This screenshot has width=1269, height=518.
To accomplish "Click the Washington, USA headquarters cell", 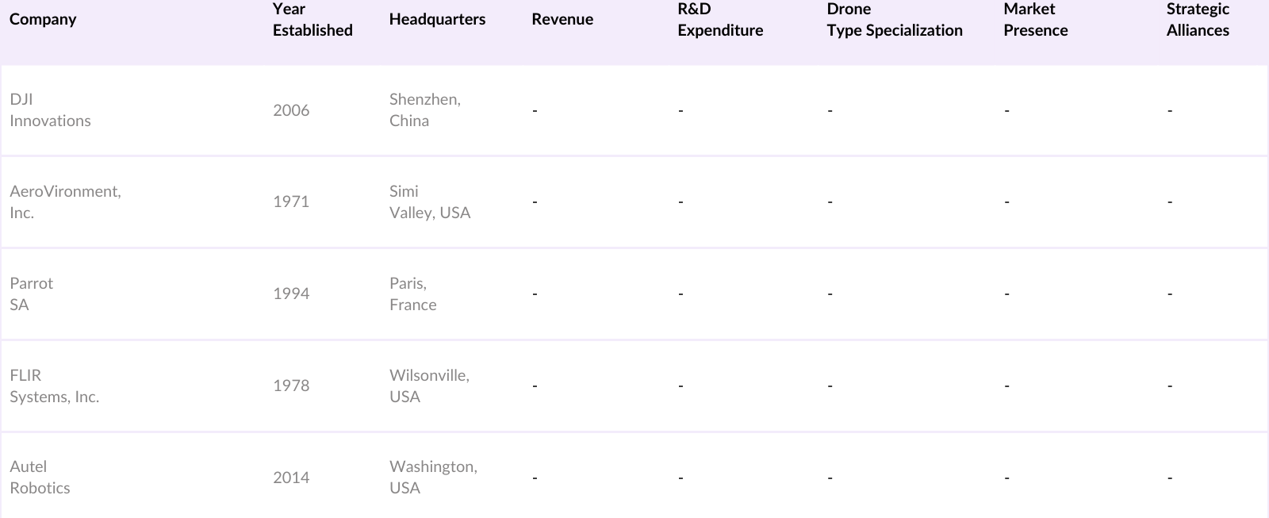I will pyautogui.click(x=433, y=478).
